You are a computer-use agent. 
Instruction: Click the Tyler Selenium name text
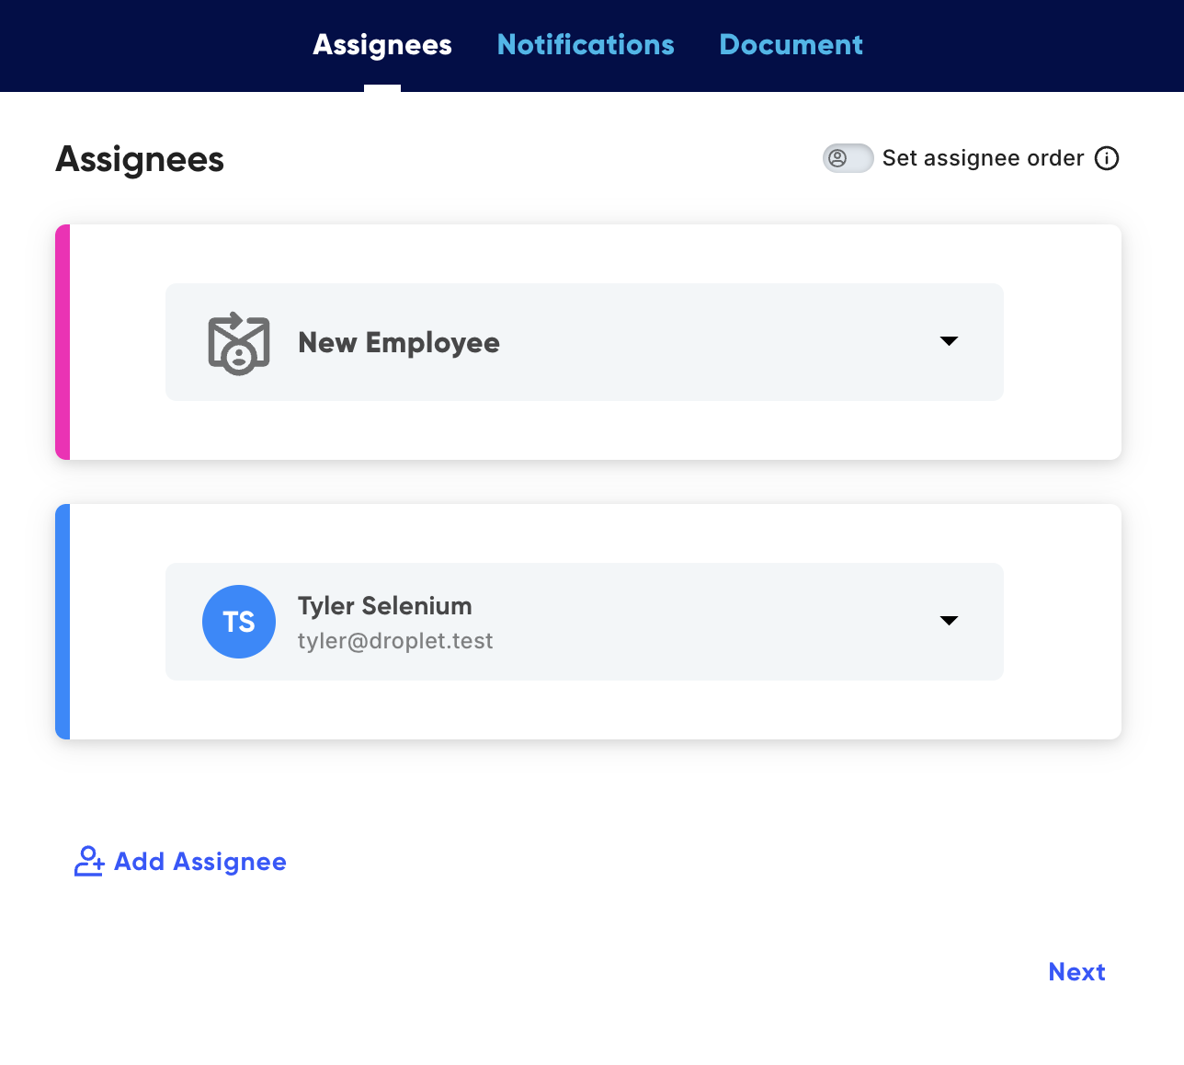385,606
